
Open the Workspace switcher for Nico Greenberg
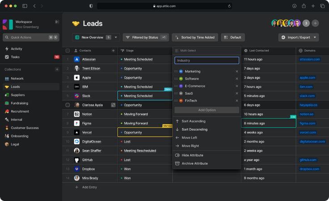[27, 24]
